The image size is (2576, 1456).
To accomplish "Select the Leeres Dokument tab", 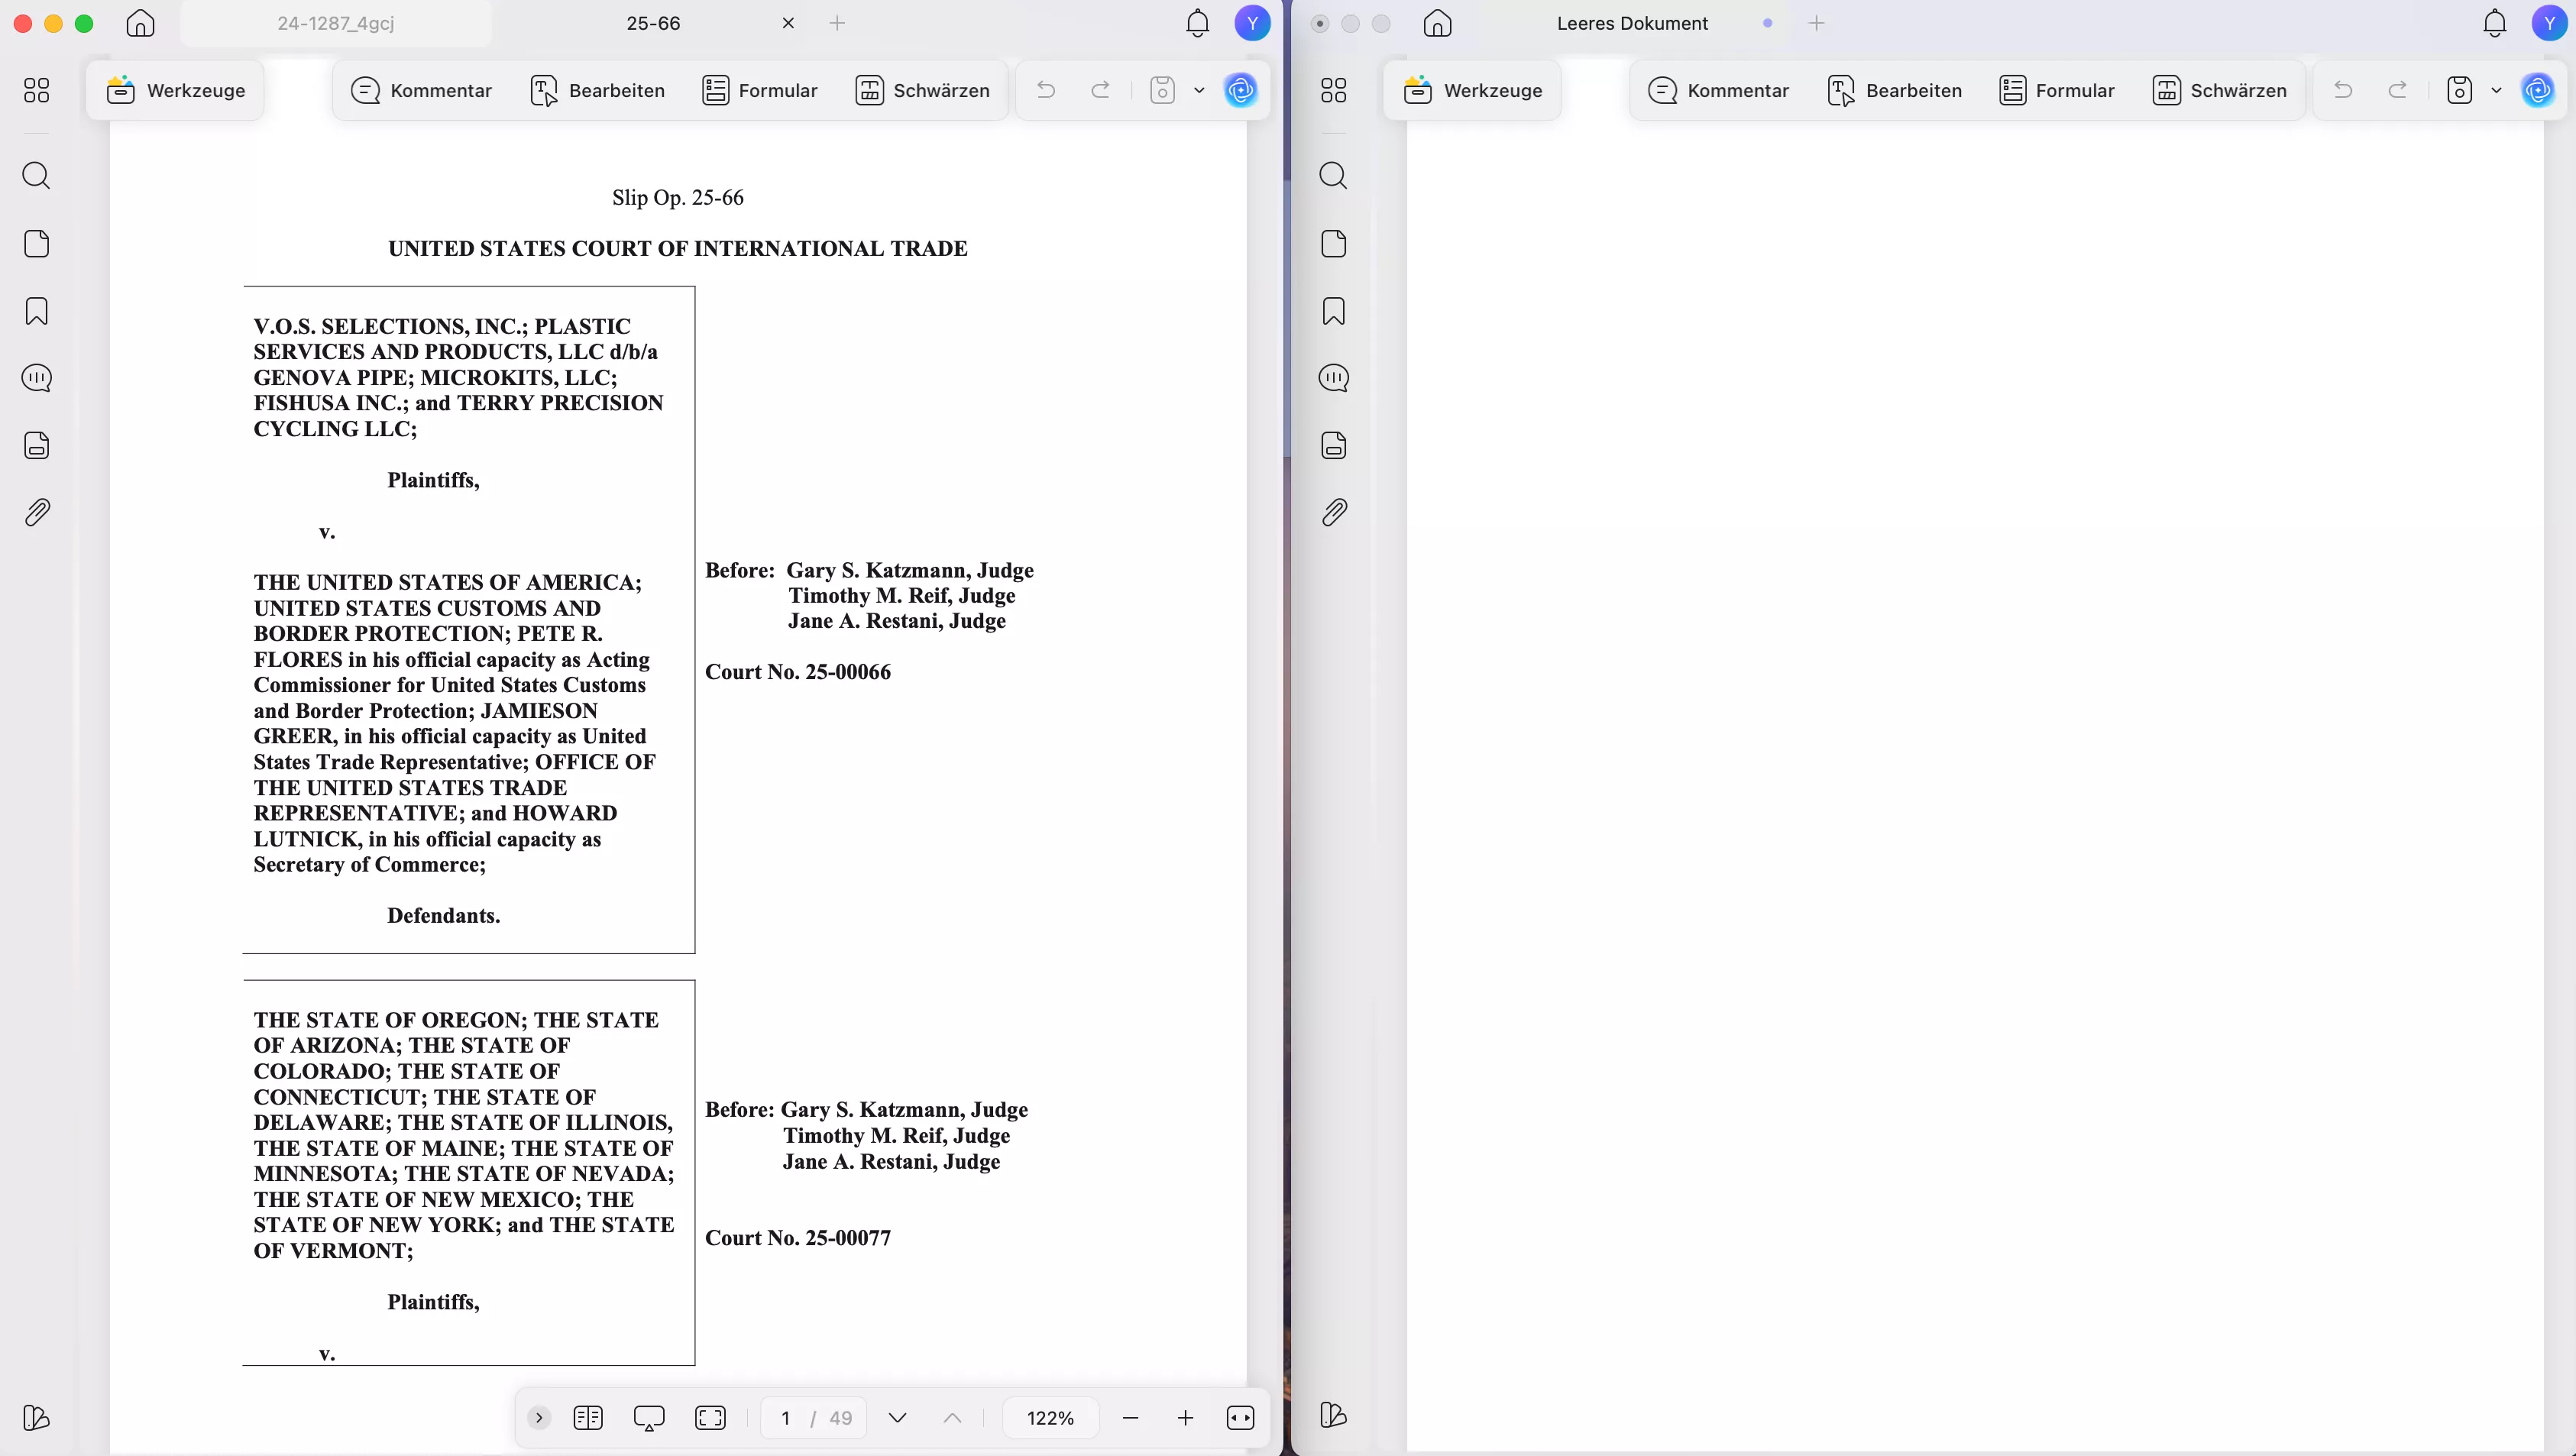I will [x=1632, y=23].
